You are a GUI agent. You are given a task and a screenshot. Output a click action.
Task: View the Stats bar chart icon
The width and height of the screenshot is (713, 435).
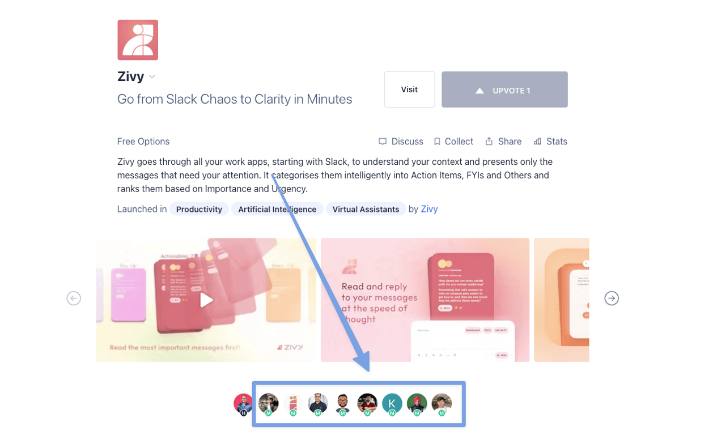click(537, 141)
